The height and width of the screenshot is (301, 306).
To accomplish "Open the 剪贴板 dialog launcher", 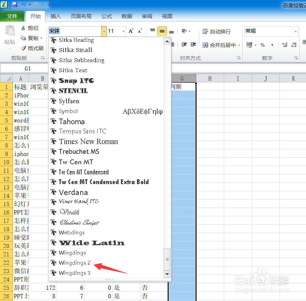I will coord(43,58).
